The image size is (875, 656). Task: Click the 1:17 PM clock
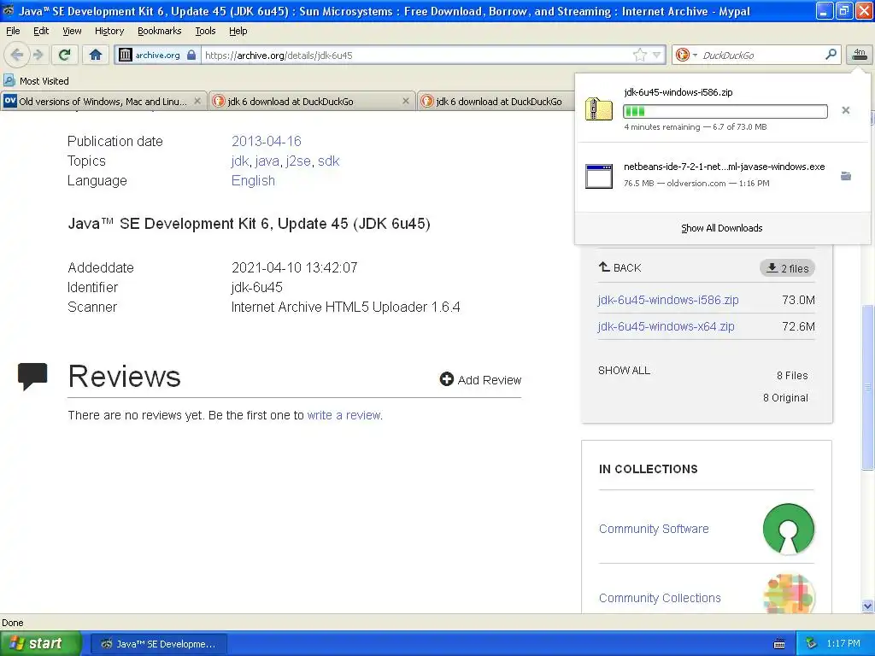843,644
